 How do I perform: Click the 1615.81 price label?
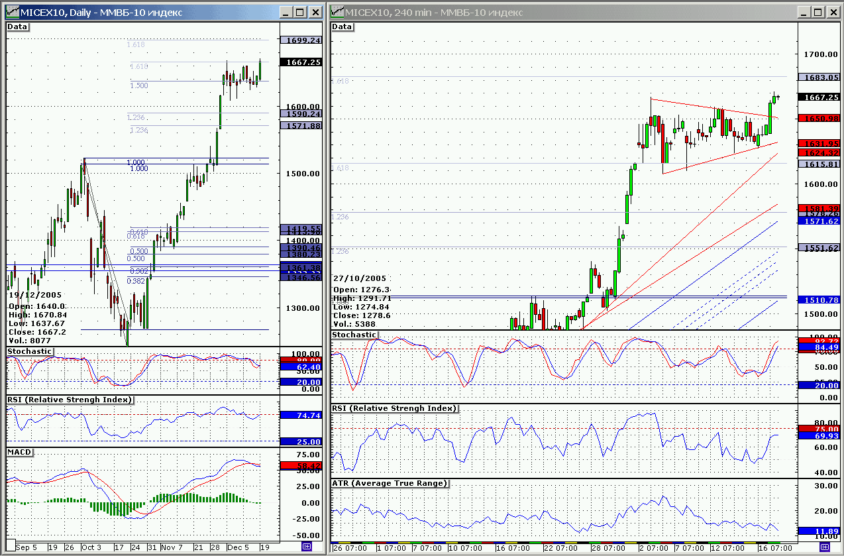pos(819,164)
